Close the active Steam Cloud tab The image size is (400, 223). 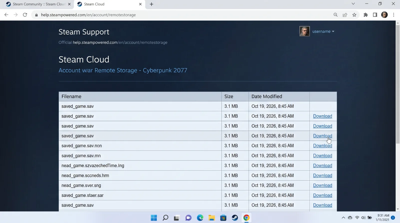pyautogui.click(x=140, y=4)
